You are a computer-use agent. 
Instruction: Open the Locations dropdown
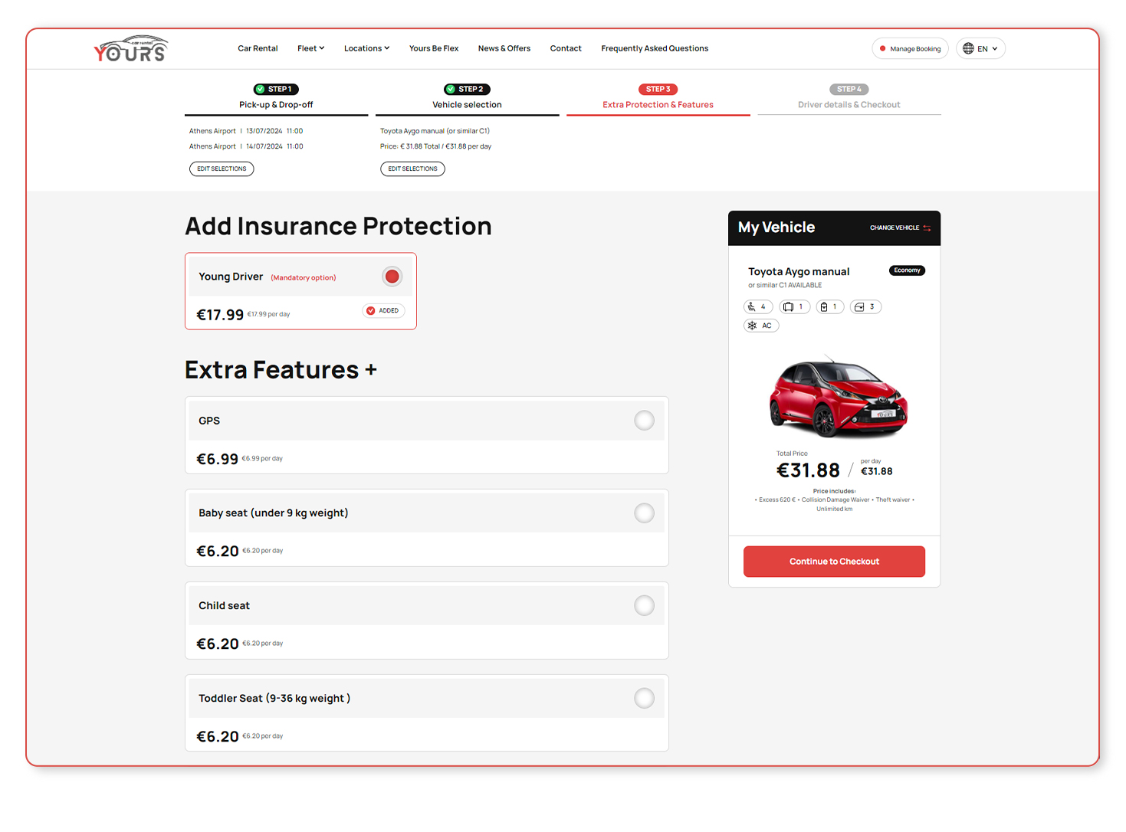click(366, 48)
